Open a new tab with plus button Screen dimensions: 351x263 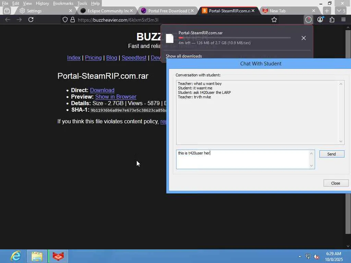tap(327, 11)
